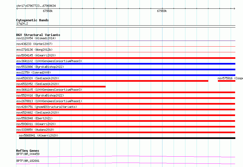Image resolution: width=243 pixels, height=167 pixels.
Task: Open the nsv4260751 (gnomADStructuralVariants) label
Action: (47, 107)
